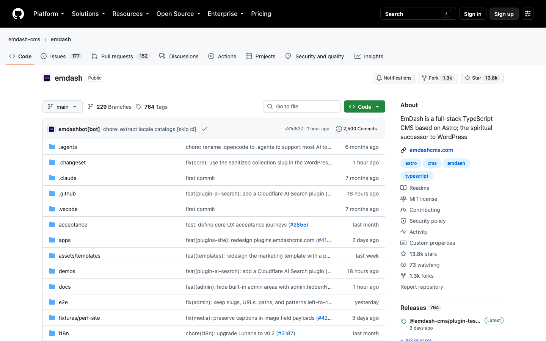This screenshot has width=546, height=341.
Task: Go to the Discussions tab
Action: [179, 56]
